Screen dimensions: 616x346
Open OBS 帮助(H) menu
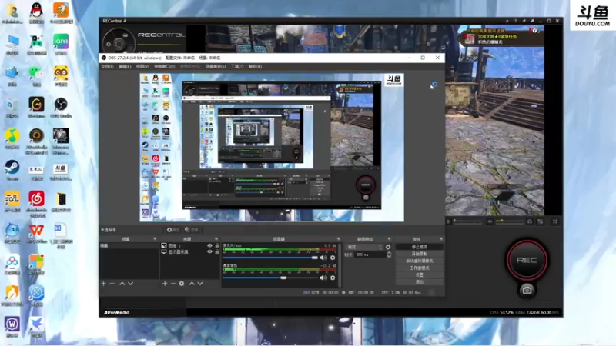(x=255, y=67)
